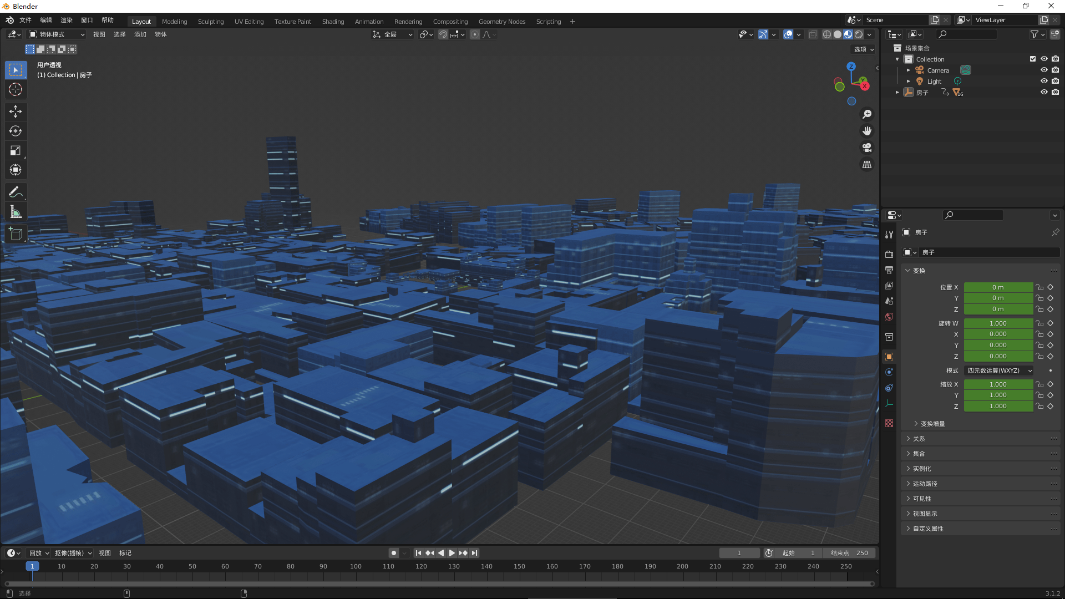1065x599 pixels.
Task: Open 四元数运算(WXYZ) rotation mode dropdown
Action: [x=1000, y=370]
